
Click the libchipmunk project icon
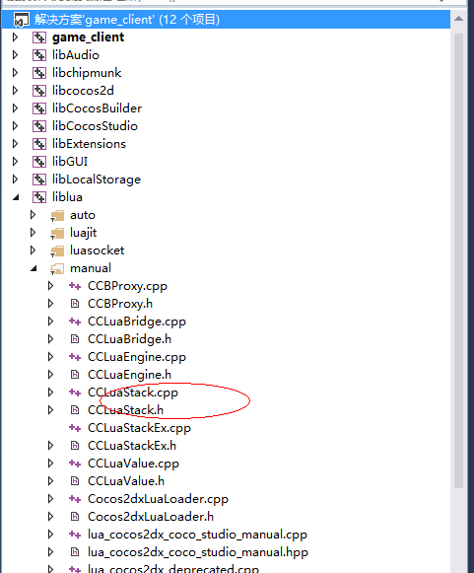click(39, 73)
